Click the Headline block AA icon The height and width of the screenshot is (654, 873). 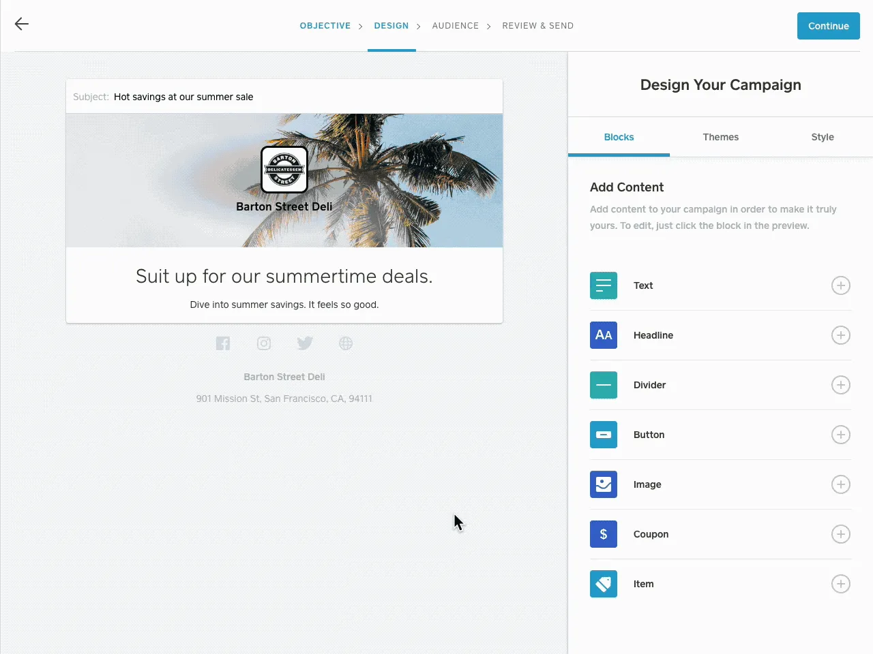(604, 335)
